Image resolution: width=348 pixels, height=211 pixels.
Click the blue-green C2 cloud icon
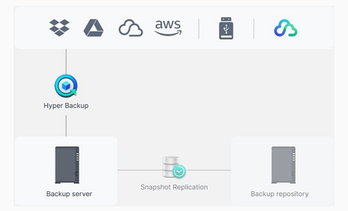click(x=286, y=28)
